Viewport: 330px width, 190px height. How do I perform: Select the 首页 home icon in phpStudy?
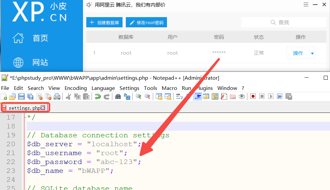tap(18, 38)
